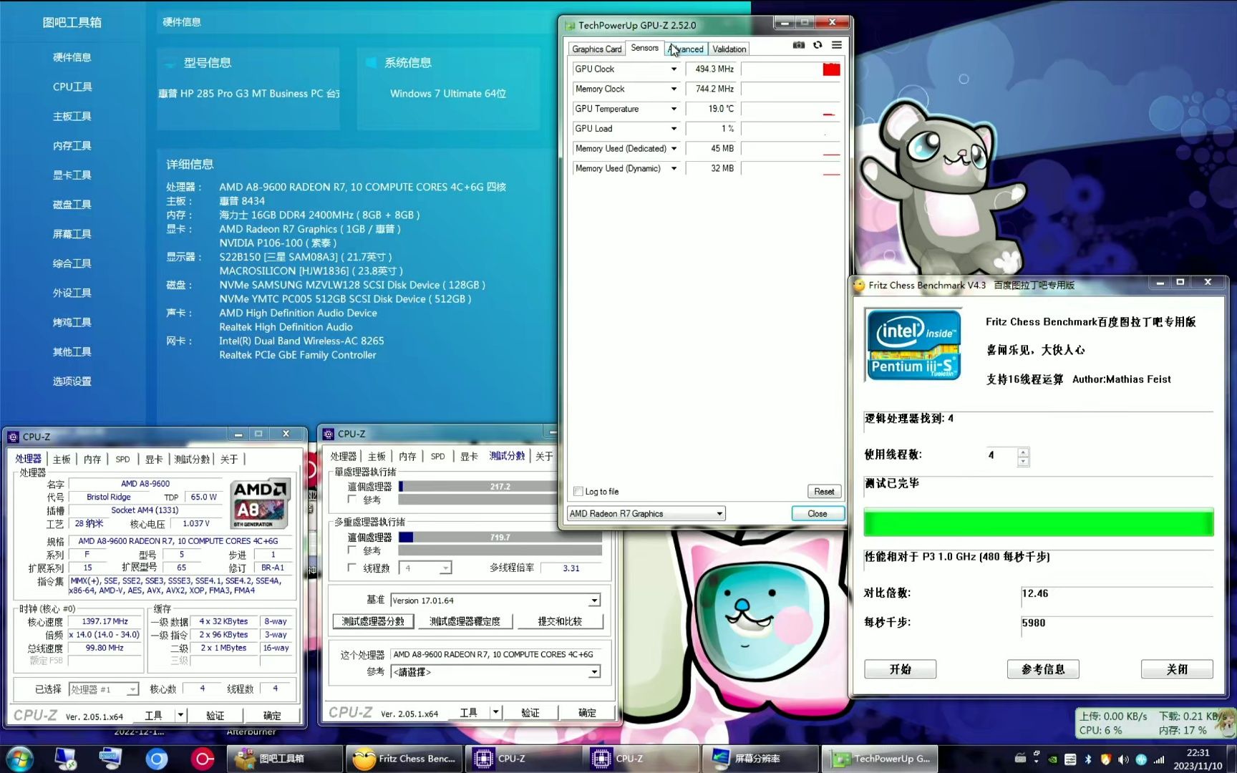Screen dimensions: 1237x773
Task: Click the 屏幕分辨率 taskbar item
Action: 760,759
